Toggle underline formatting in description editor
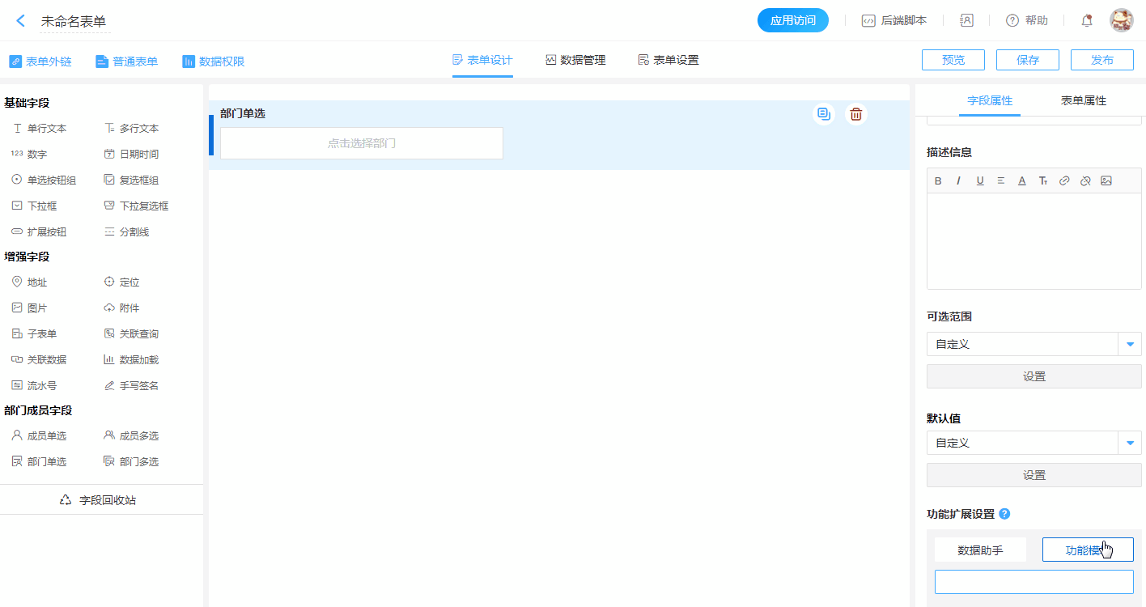 980,181
